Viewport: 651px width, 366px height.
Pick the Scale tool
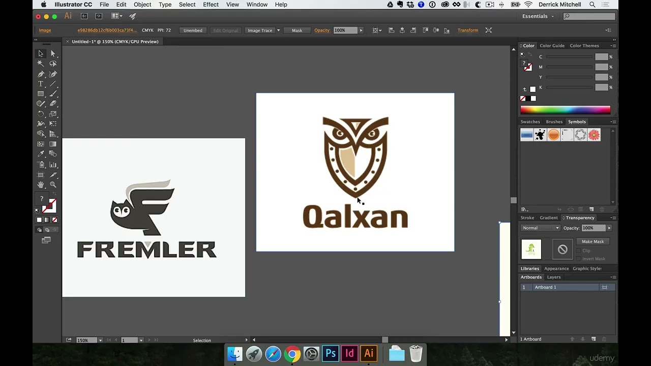(53, 114)
